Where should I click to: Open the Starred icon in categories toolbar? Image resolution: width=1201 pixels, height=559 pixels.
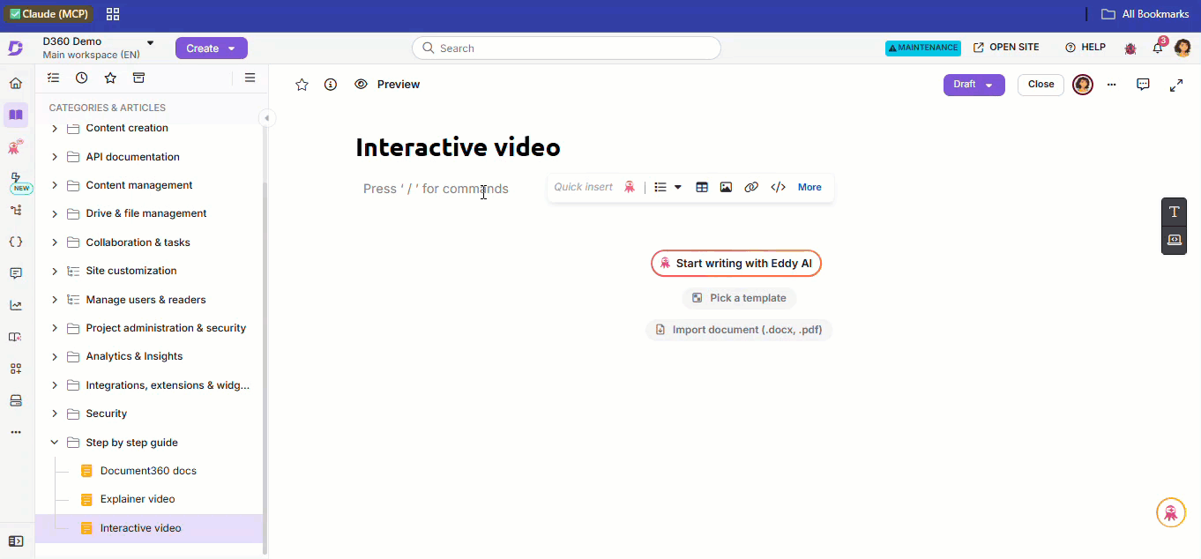[110, 78]
